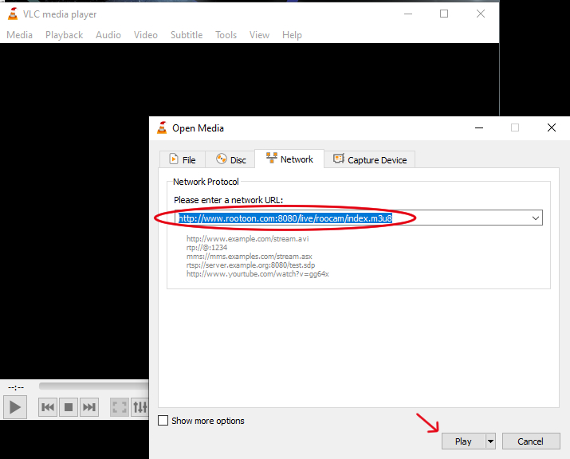The width and height of the screenshot is (570, 459).
Task: Switch to the File tab
Action: point(182,160)
